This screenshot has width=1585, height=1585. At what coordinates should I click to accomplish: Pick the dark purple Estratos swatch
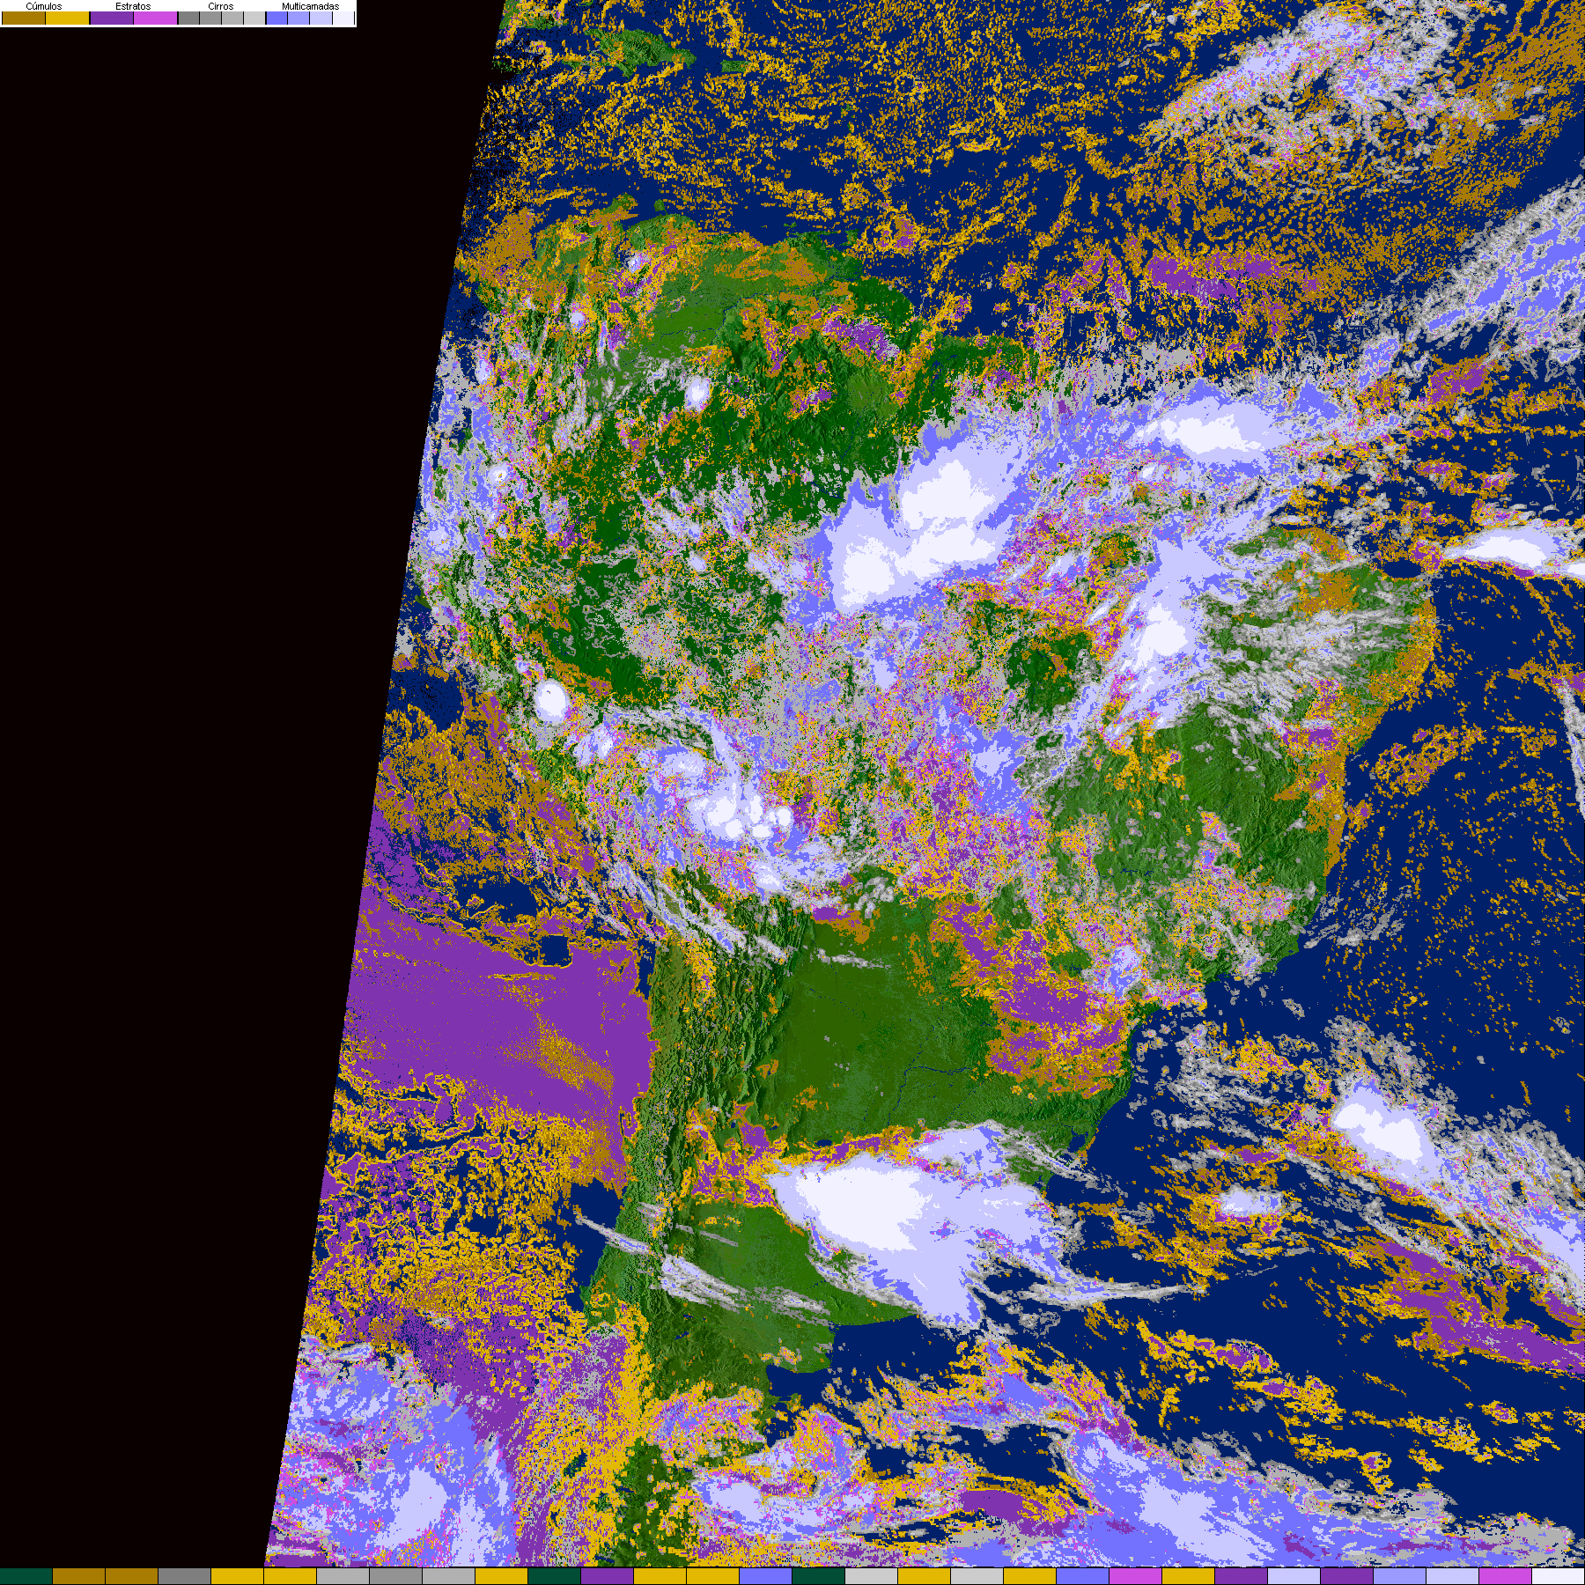(112, 18)
